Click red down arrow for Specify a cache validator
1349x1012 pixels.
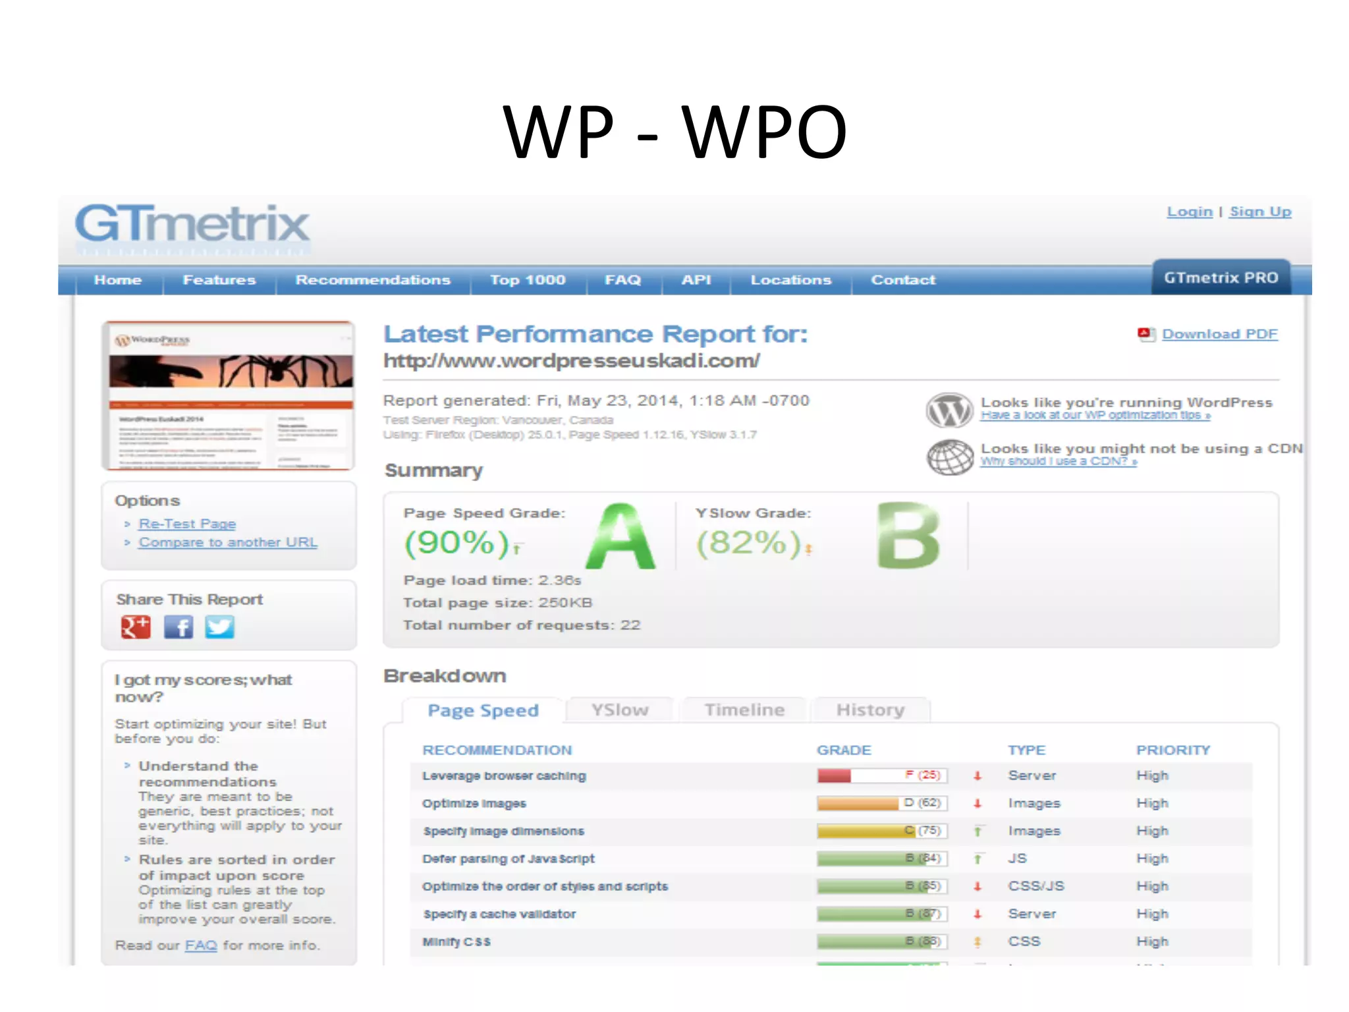click(977, 914)
